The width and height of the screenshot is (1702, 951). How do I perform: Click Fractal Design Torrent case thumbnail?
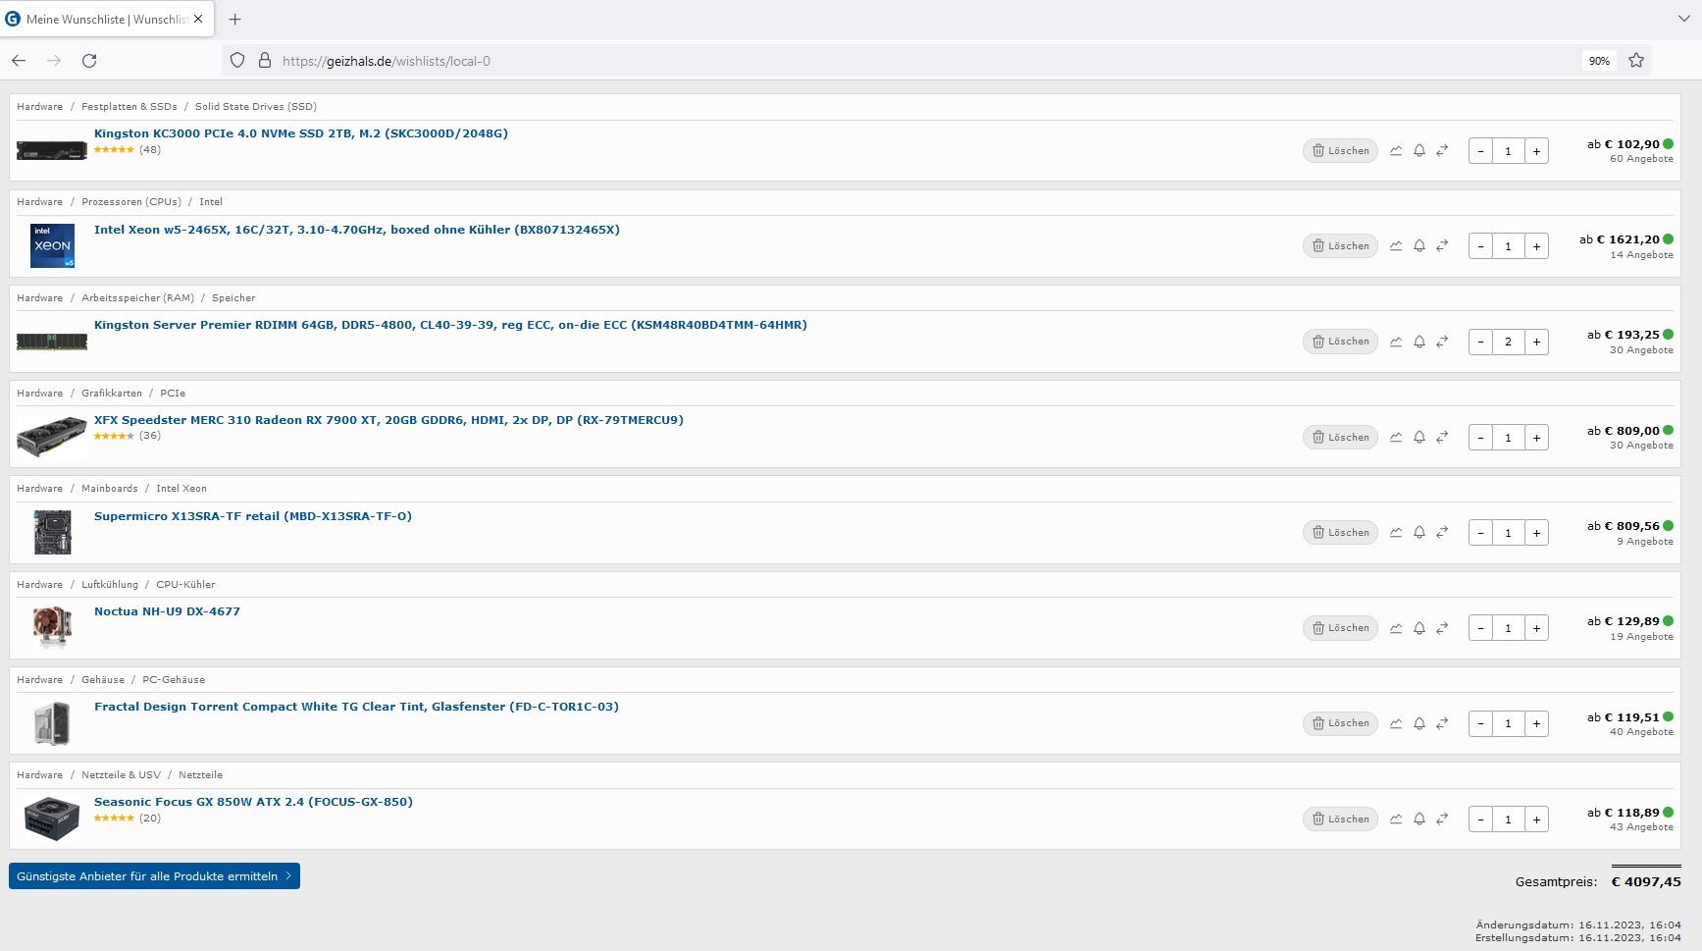click(52, 723)
